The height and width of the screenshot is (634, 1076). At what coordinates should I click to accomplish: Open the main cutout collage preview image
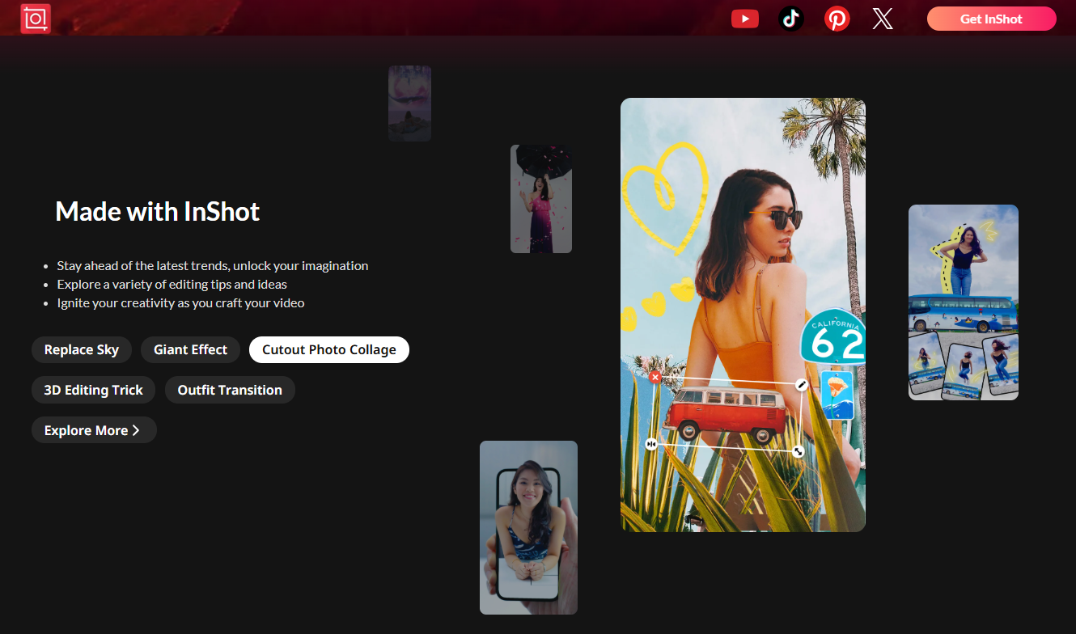click(x=743, y=315)
